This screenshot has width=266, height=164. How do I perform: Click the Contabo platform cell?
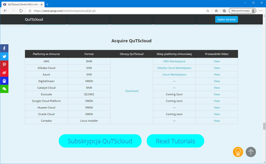(x=46, y=121)
